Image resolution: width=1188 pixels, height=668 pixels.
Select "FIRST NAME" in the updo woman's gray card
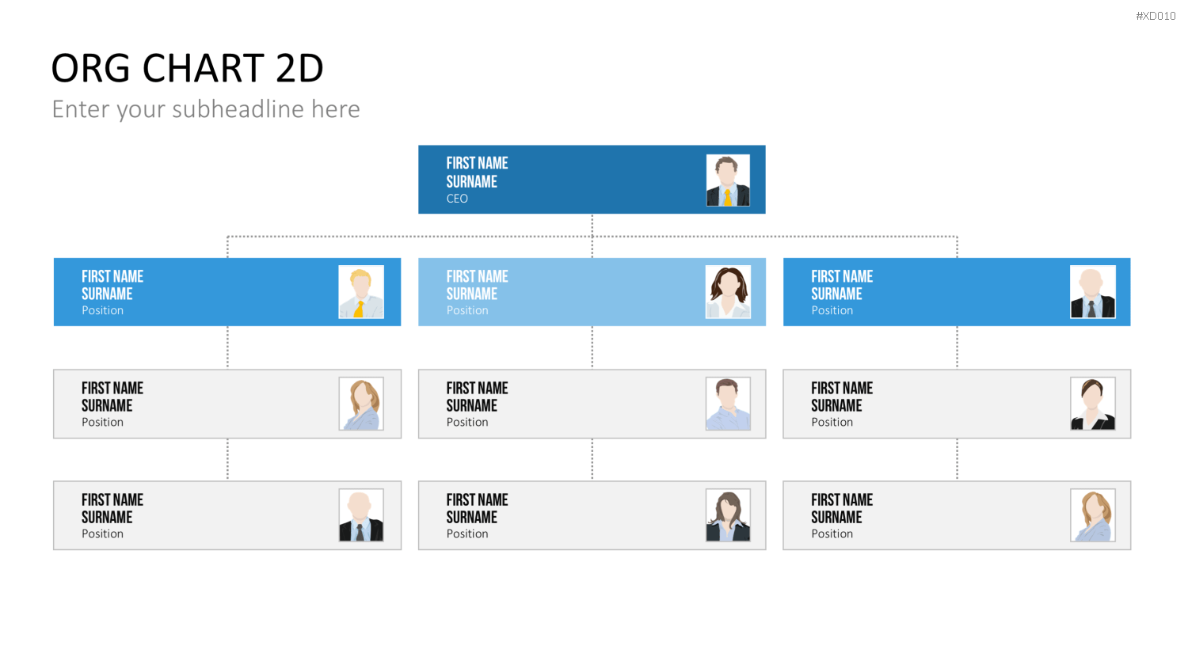[842, 388]
